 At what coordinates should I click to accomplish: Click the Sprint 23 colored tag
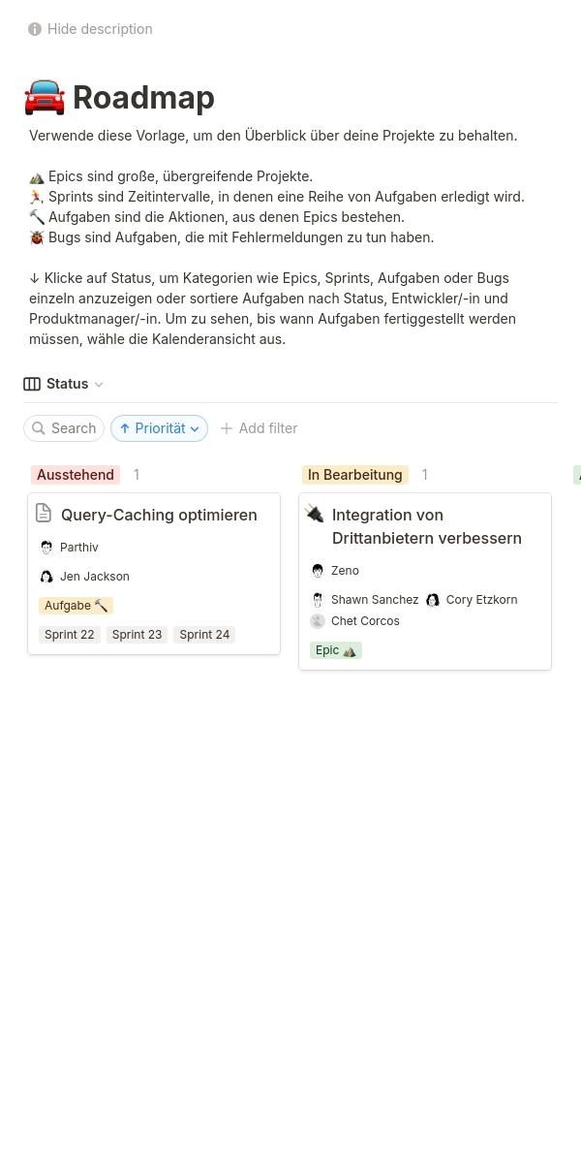coord(137,634)
